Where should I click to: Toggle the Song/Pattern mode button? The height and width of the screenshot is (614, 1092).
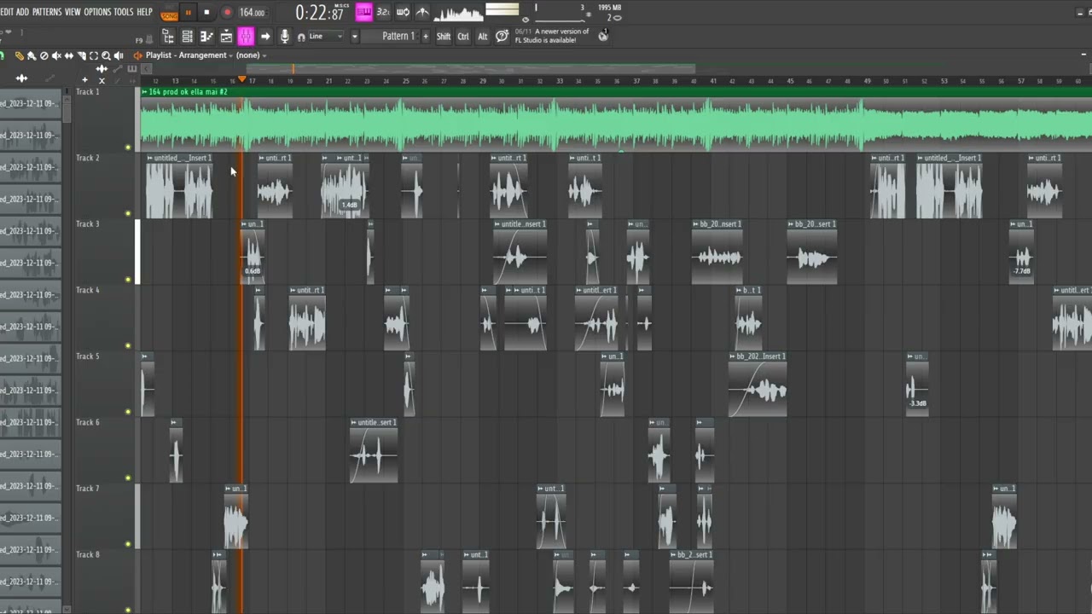coord(169,13)
